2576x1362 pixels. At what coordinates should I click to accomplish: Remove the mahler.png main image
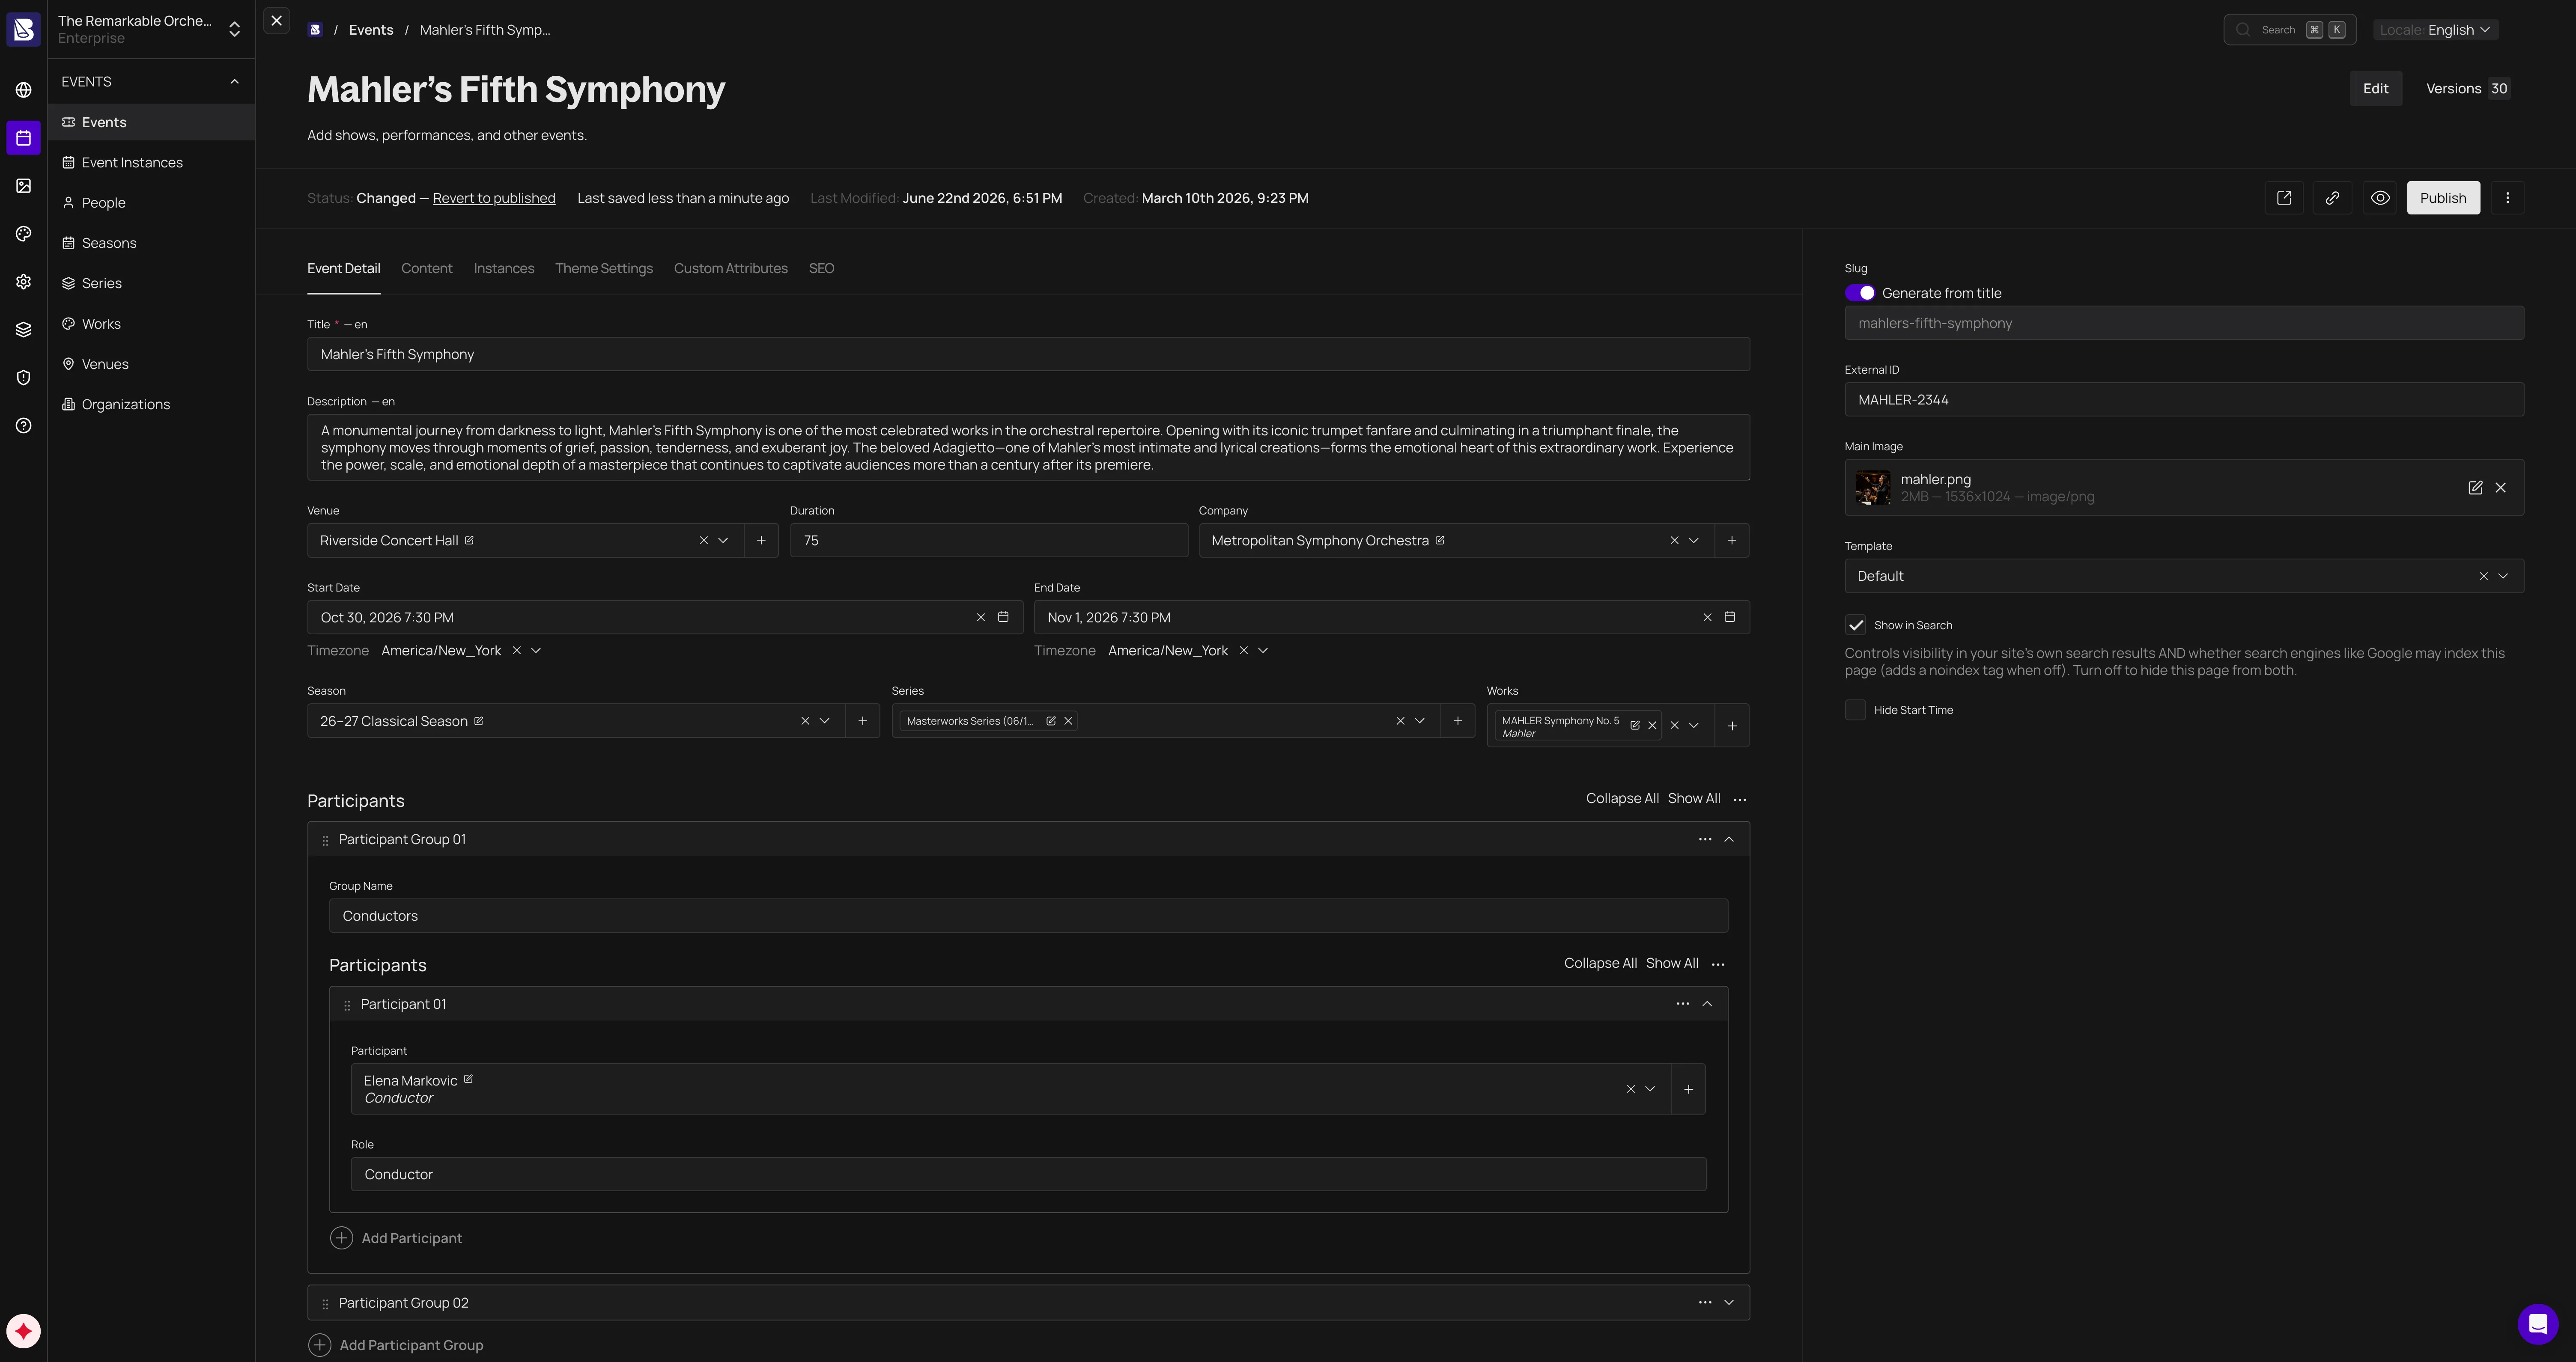(x=2501, y=488)
